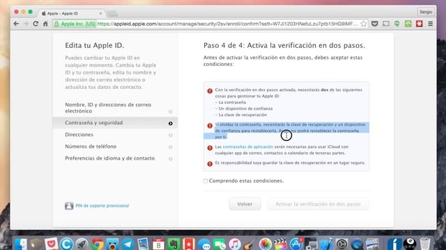
Task: Click the highlighted Si olvidas la contraseña text
Action: (x=290, y=131)
